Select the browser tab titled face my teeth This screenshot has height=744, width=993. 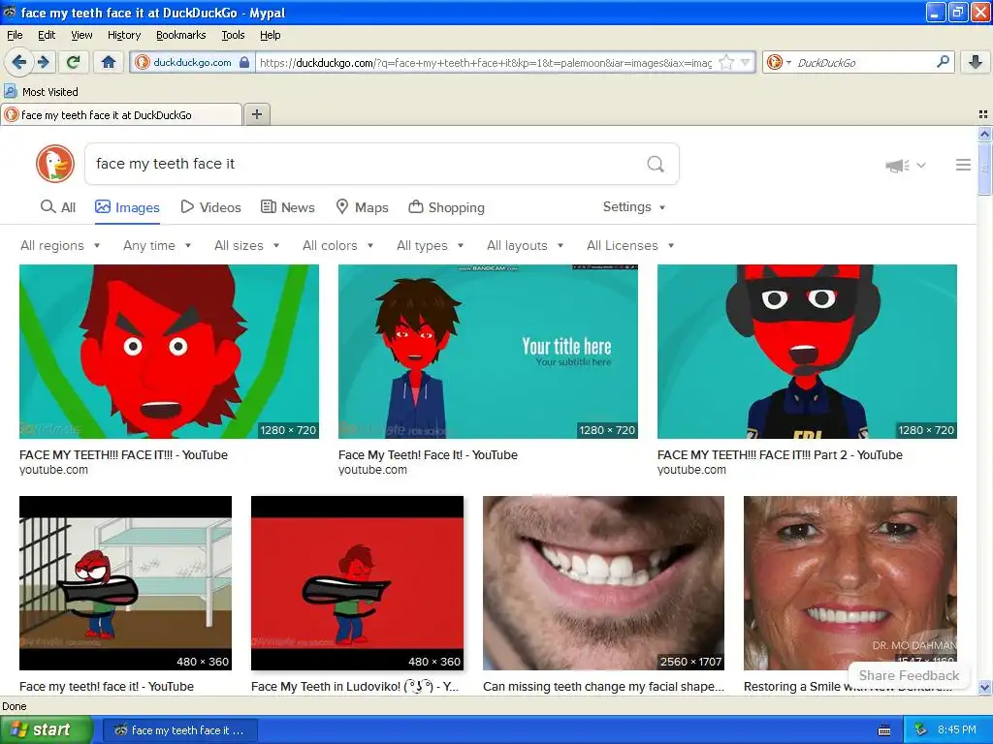click(121, 114)
